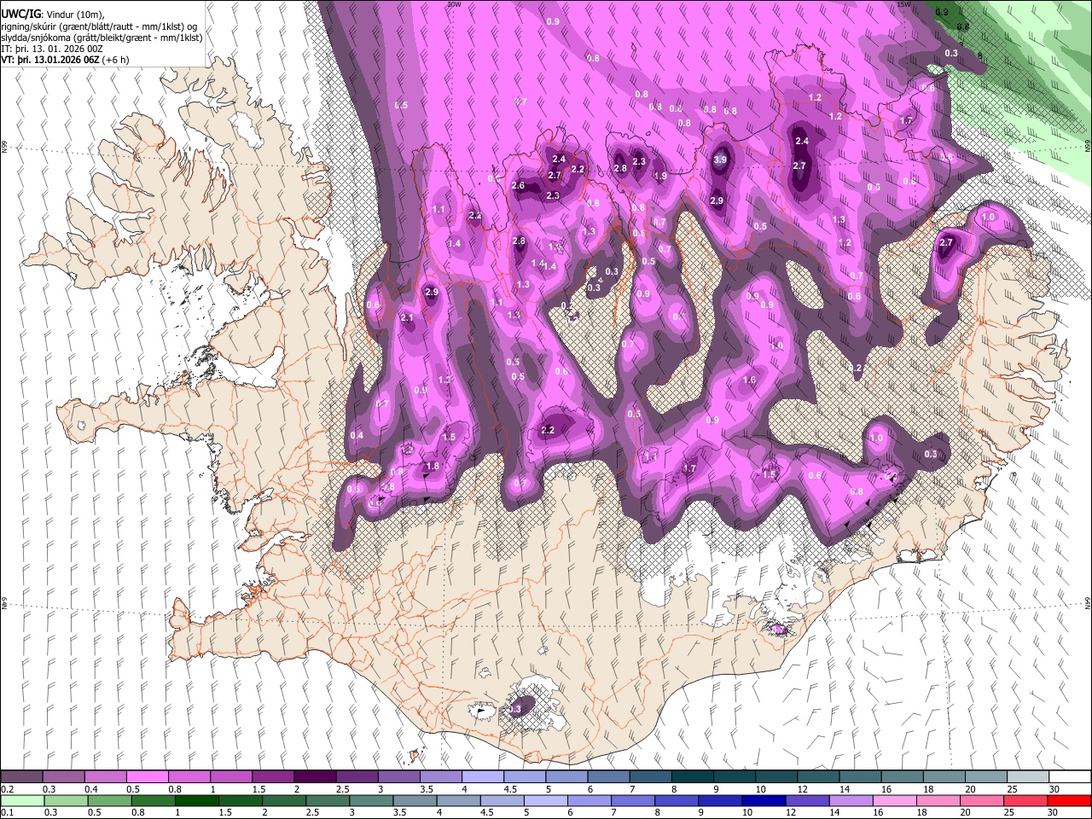
Task: Select the 0.4 label on the snow scale
Action: click(x=91, y=789)
